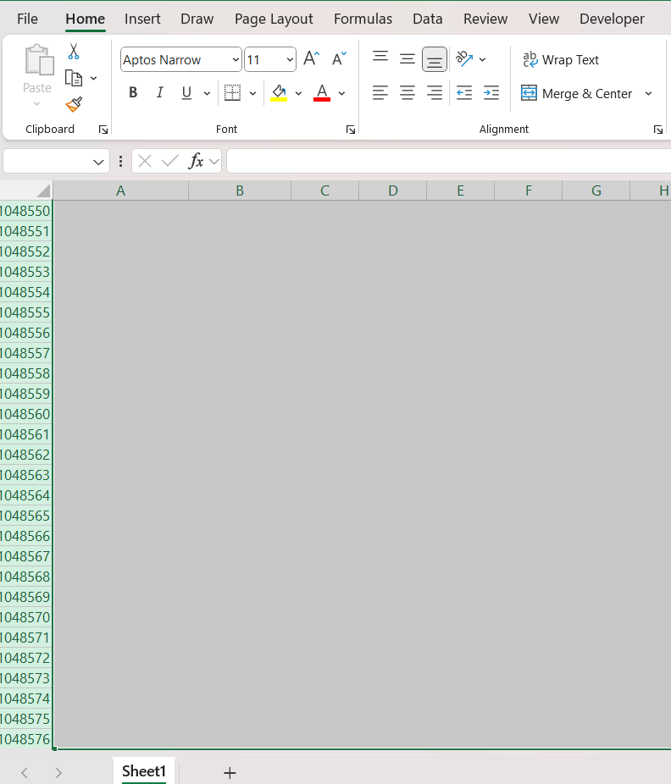Expand Orientation options arrow
Viewport: 671px width, 784px height.
coord(482,59)
